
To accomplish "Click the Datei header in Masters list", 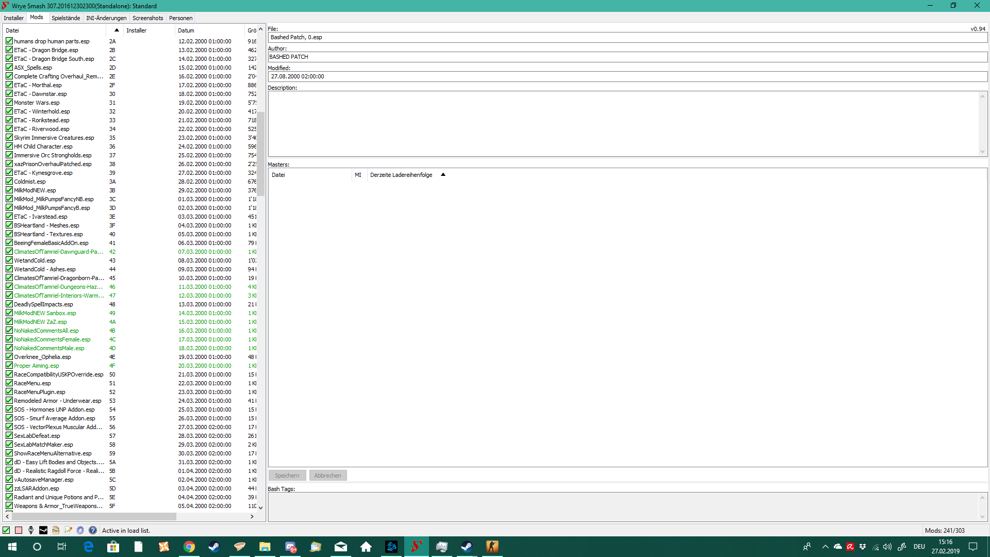I will [x=310, y=175].
